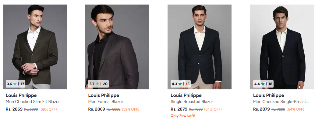Select the Single Breasted Blazer title

(x=192, y=102)
